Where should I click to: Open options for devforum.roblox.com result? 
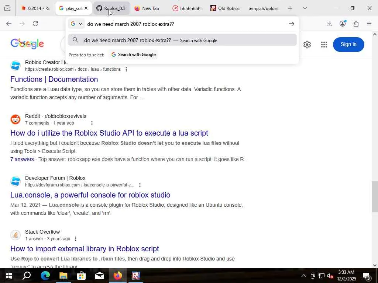(x=140, y=185)
